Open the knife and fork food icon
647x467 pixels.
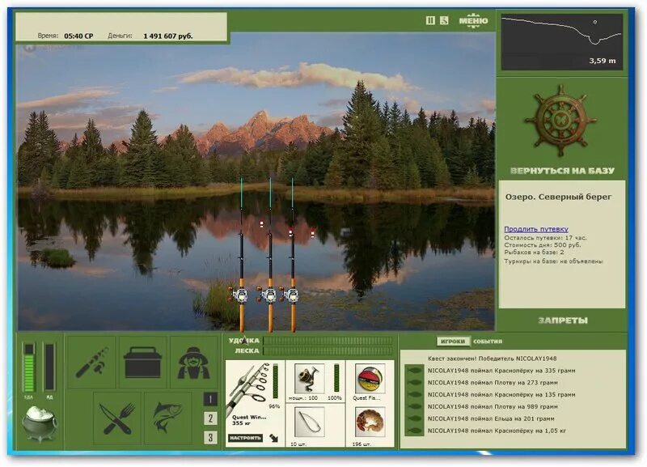(117, 418)
